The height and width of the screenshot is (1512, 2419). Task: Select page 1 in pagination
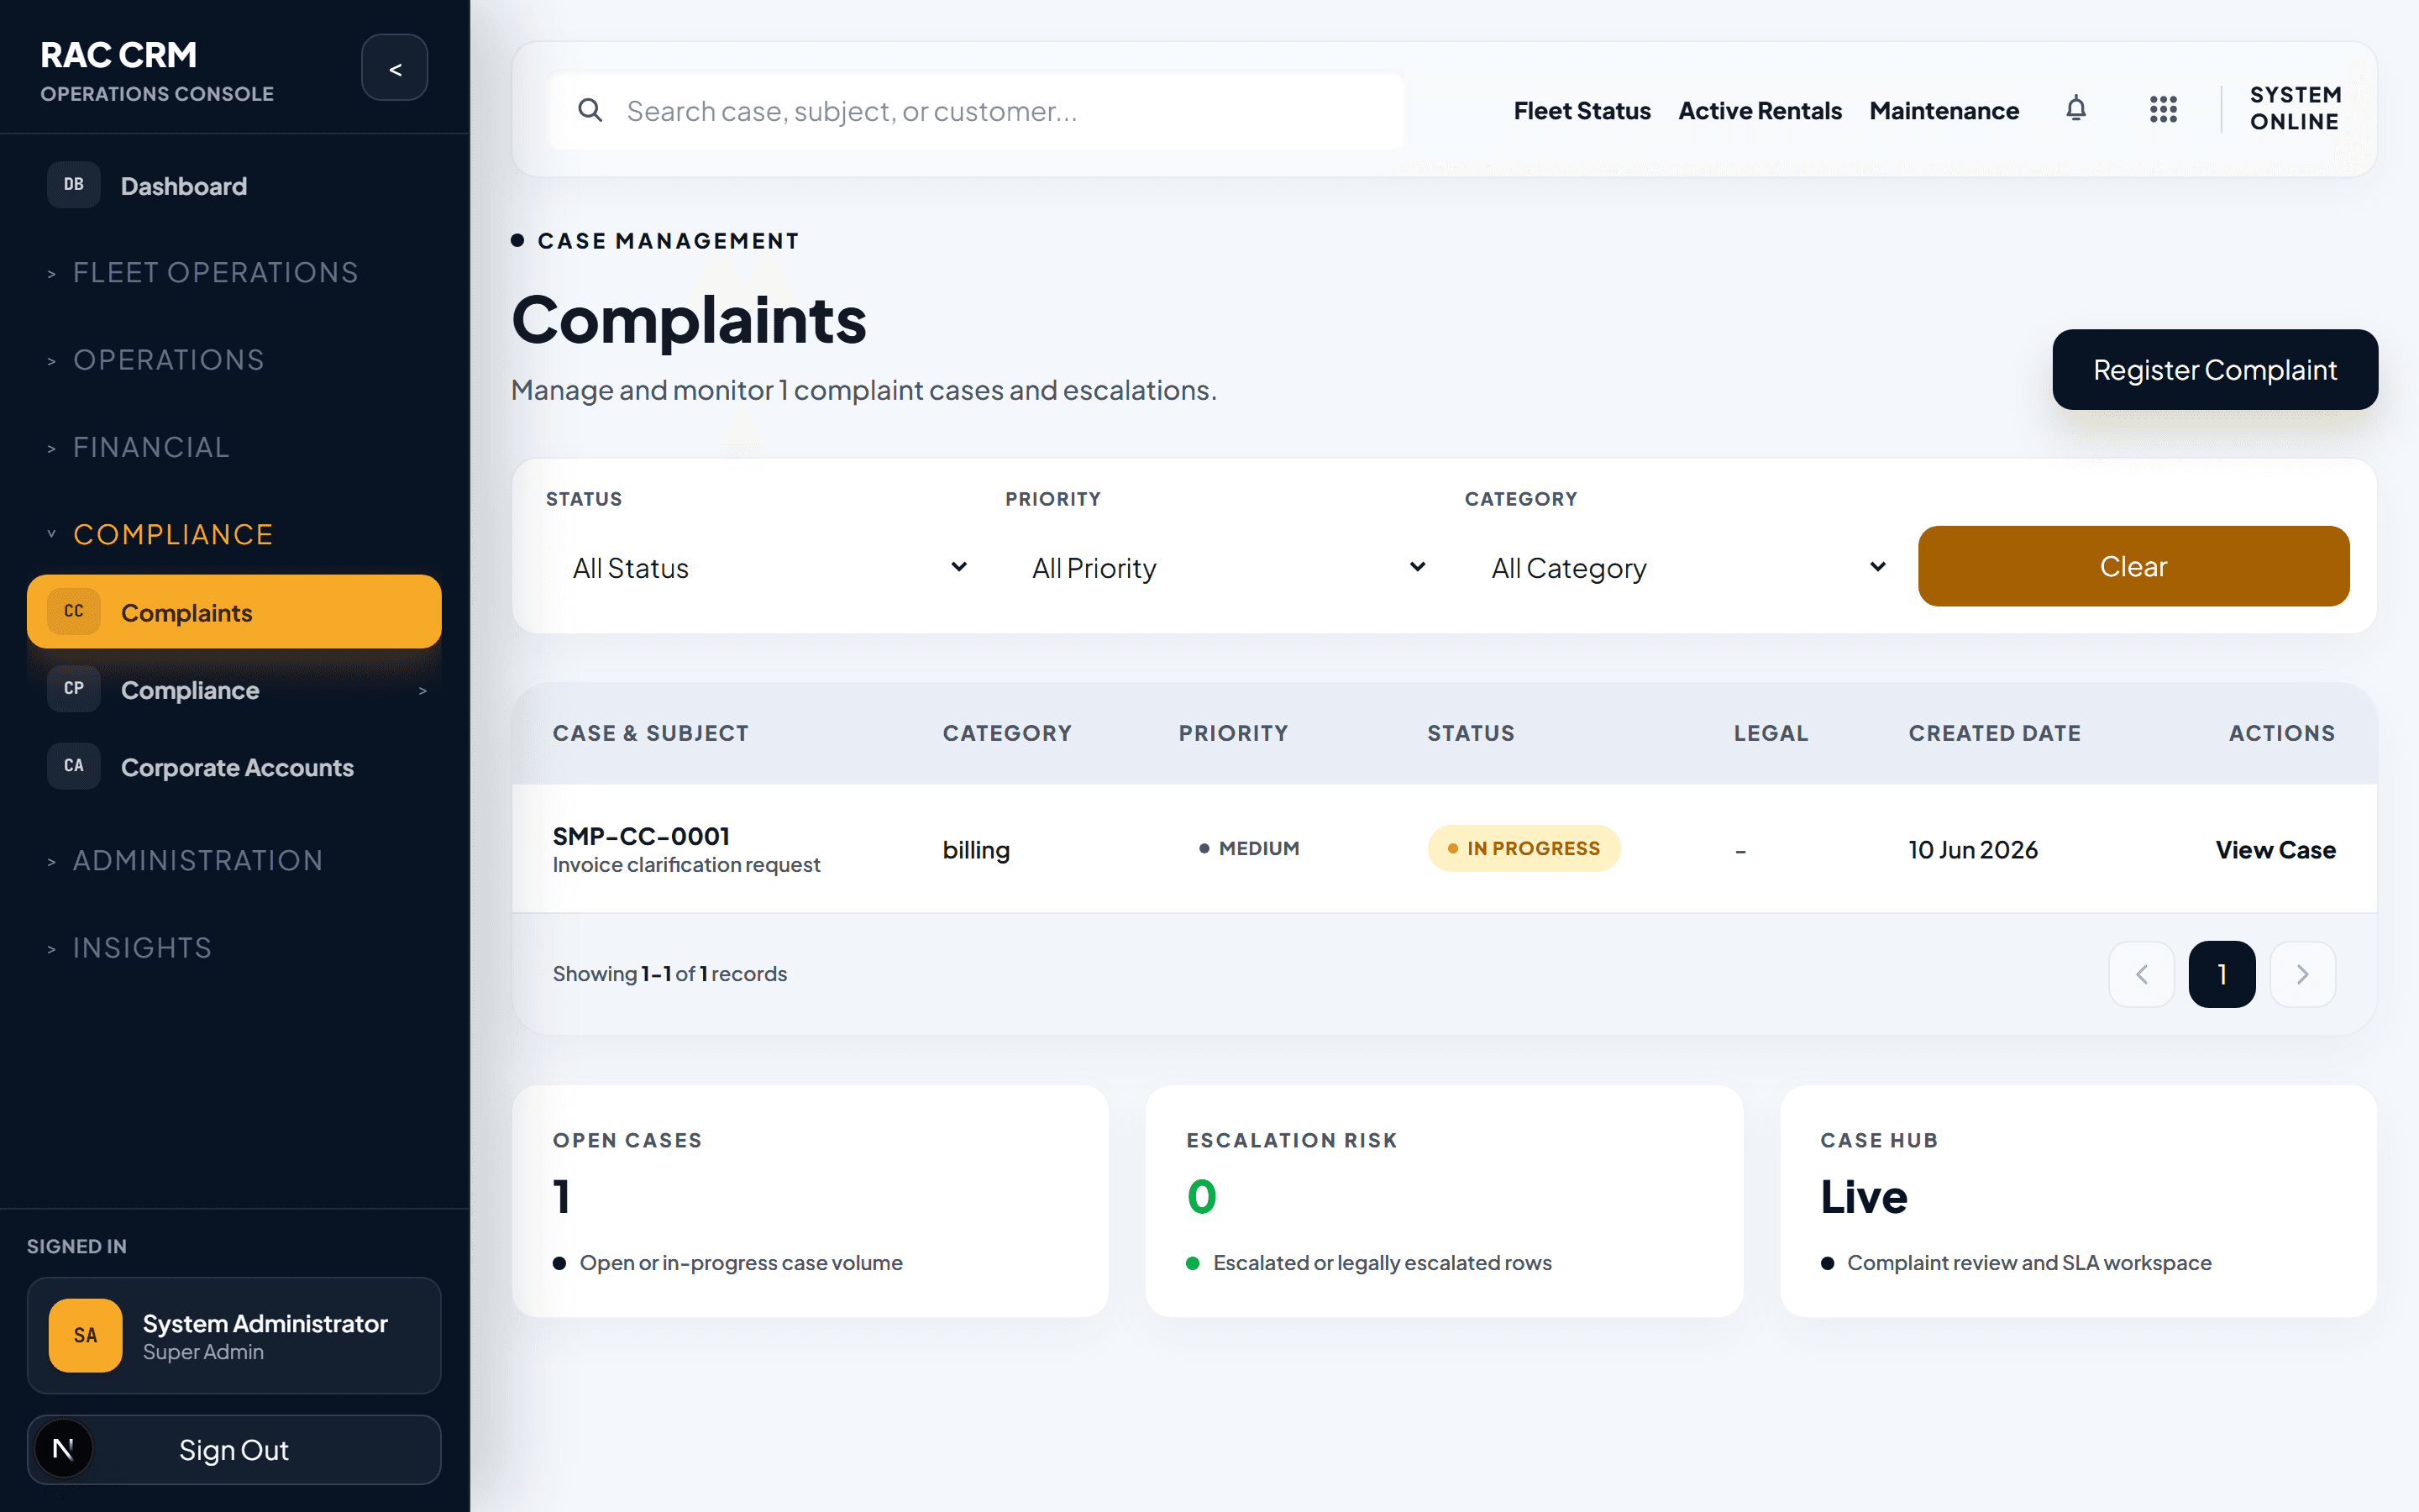click(2221, 974)
